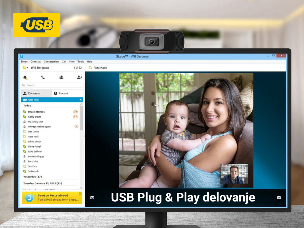Image resolution: width=304 pixels, height=228 pixels.
Task: Click the Edwin Smith away status icon
Action: click(25, 142)
